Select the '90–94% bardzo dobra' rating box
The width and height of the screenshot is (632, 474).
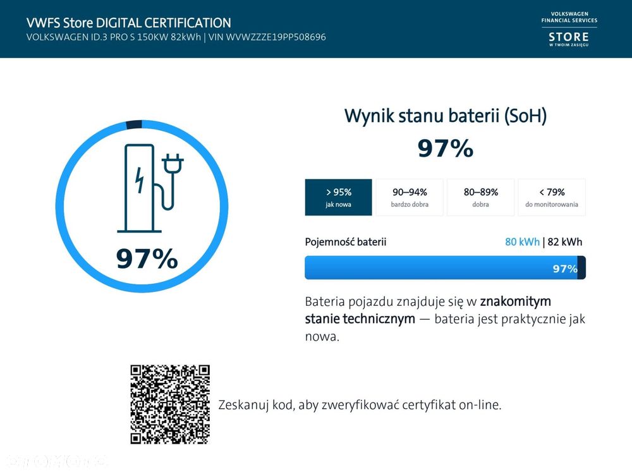(410, 197)
